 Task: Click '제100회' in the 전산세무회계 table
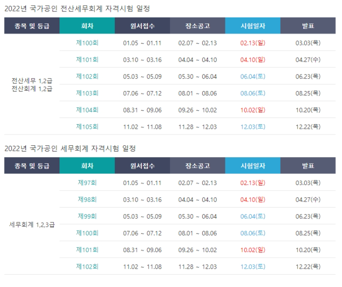[x=87, y=42]
